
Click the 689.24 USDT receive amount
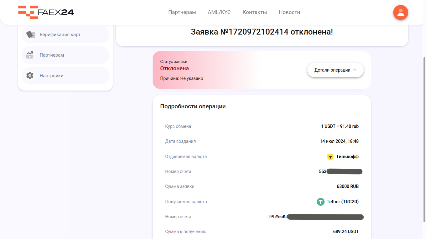[x=346, y=232]
